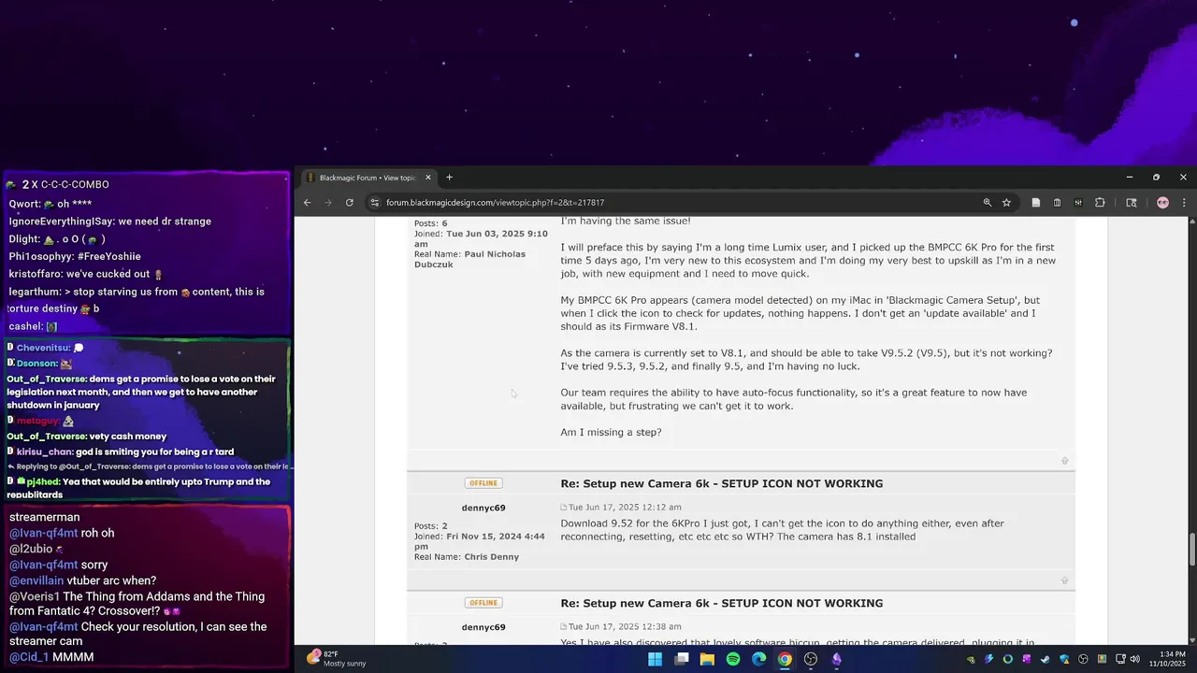Open the pink Chrome profile avatar
1197x673 pixels.
pos(1162,203)
